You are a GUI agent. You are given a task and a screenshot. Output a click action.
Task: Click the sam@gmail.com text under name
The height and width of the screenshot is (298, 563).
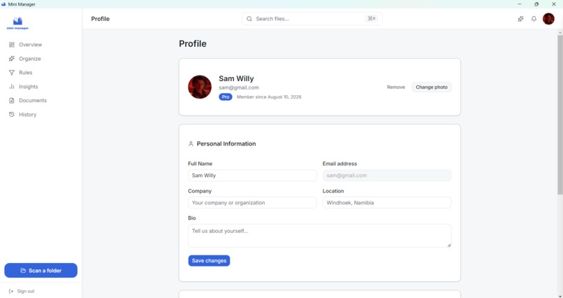point(239,87)
